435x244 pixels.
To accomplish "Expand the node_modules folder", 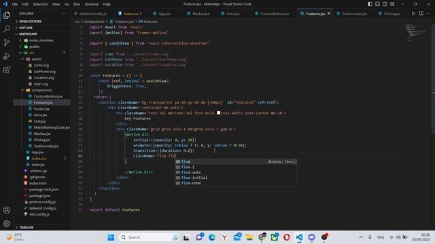I will pos(41,41).
